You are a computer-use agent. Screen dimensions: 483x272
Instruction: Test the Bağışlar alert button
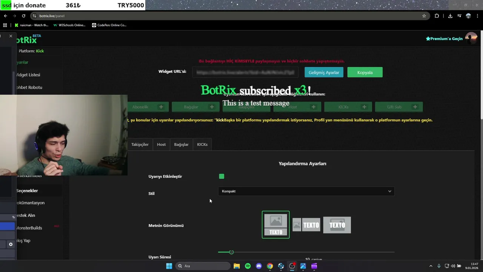click(195, 107)
